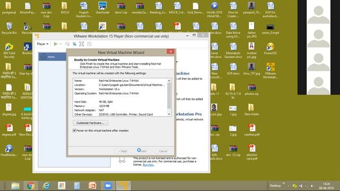Click the settings list scrollbar thumb
The image size is (340, 191).
tap(169, 95)
